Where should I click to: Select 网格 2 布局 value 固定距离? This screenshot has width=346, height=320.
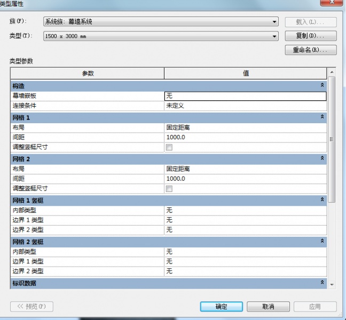pyautogui.click(x=246, y=169)
